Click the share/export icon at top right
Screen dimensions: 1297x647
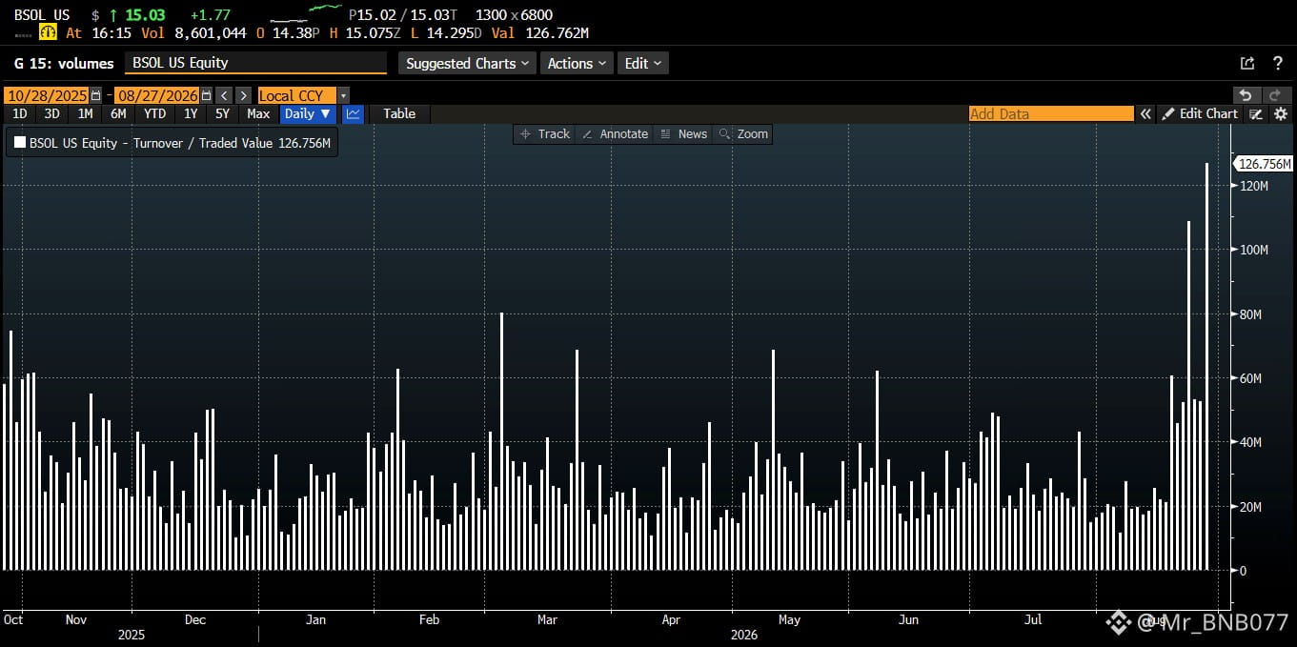pyautogui.click(x=1247, y=63)
